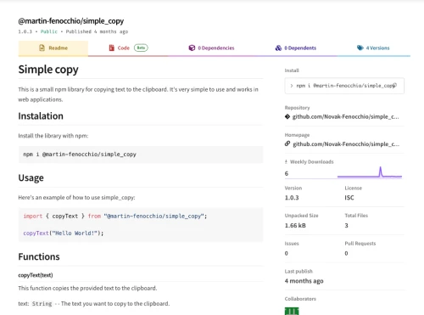Click the chain link icon beside Homepage
This screenshot has height=315, width=424.
(287, 143)
